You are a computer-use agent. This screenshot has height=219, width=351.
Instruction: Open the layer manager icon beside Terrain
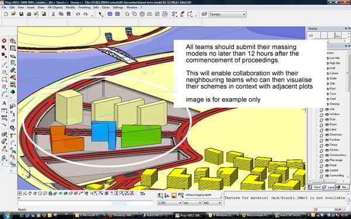[x=204, y=14]
